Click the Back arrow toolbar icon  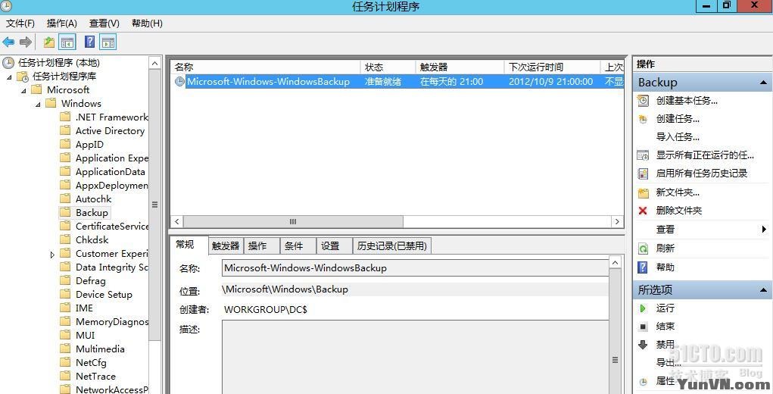pos(8,42)
